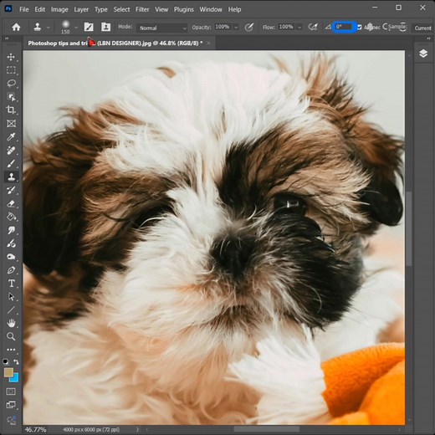Select the Sponge-like tool below Dodge
This screenshot has height=435, width=435.
11,257
